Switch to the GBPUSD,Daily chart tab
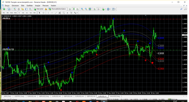The image size is (189, 102). pos(44,96)
